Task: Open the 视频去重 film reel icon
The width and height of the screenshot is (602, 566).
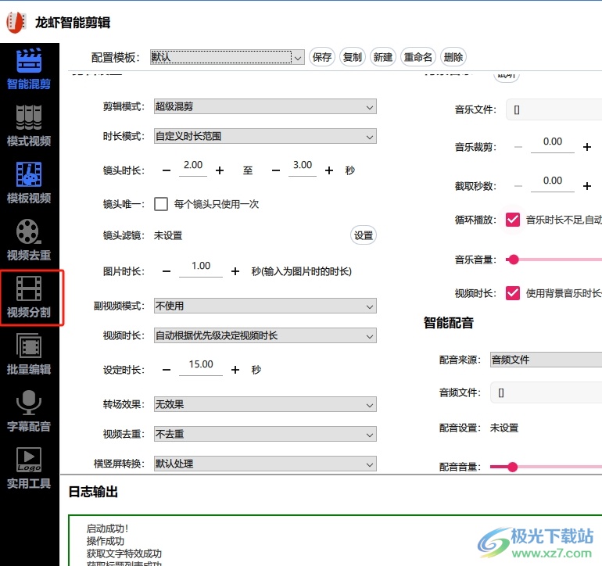Action: [29, 231]
